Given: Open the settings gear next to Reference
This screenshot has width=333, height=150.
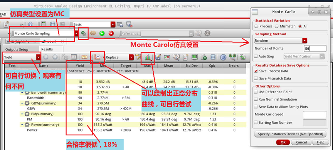Looking at the screenshot, I should tap(207, 34).
